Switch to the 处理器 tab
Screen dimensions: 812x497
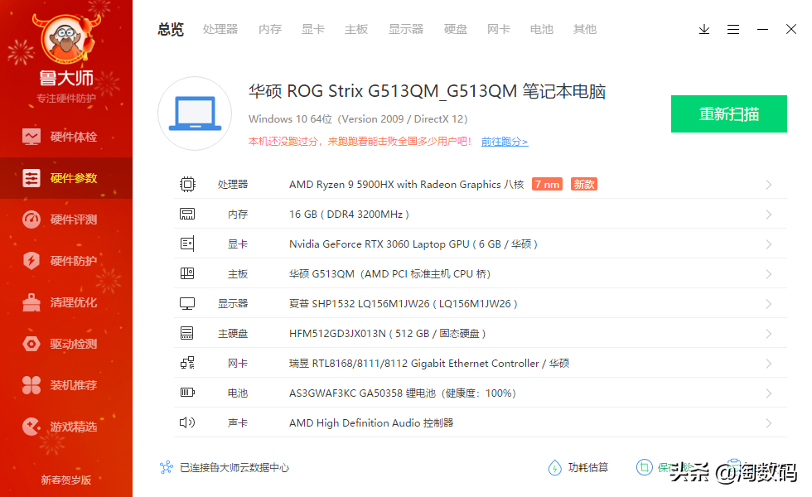coord(220,30)
